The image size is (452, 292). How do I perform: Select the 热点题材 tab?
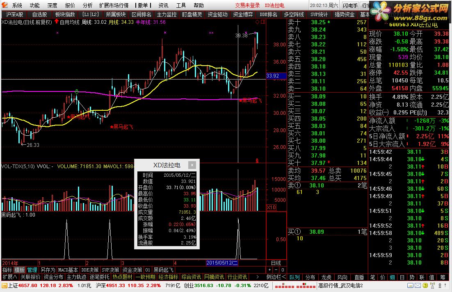coord(123,277)
